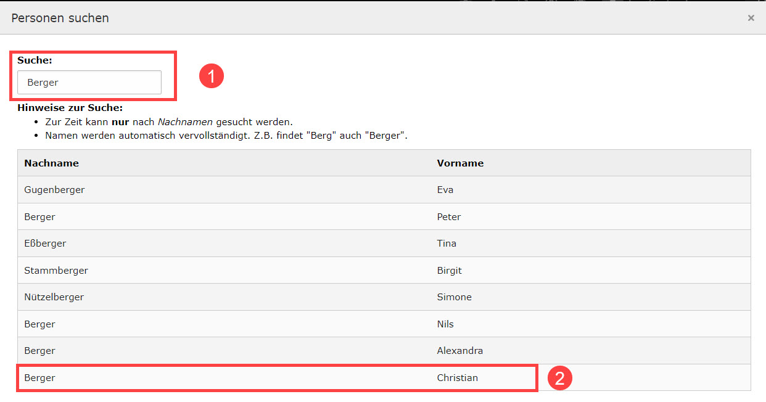Click the Nachname column header
Viewport: 766px width, 402px height.
point(51,163)
